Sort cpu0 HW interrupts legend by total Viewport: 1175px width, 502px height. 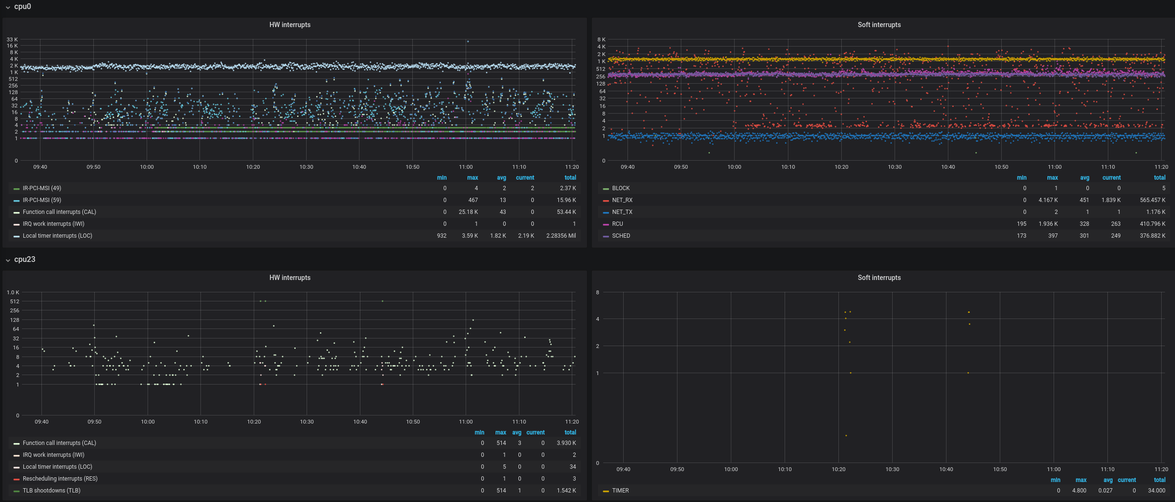coord(570,178)
